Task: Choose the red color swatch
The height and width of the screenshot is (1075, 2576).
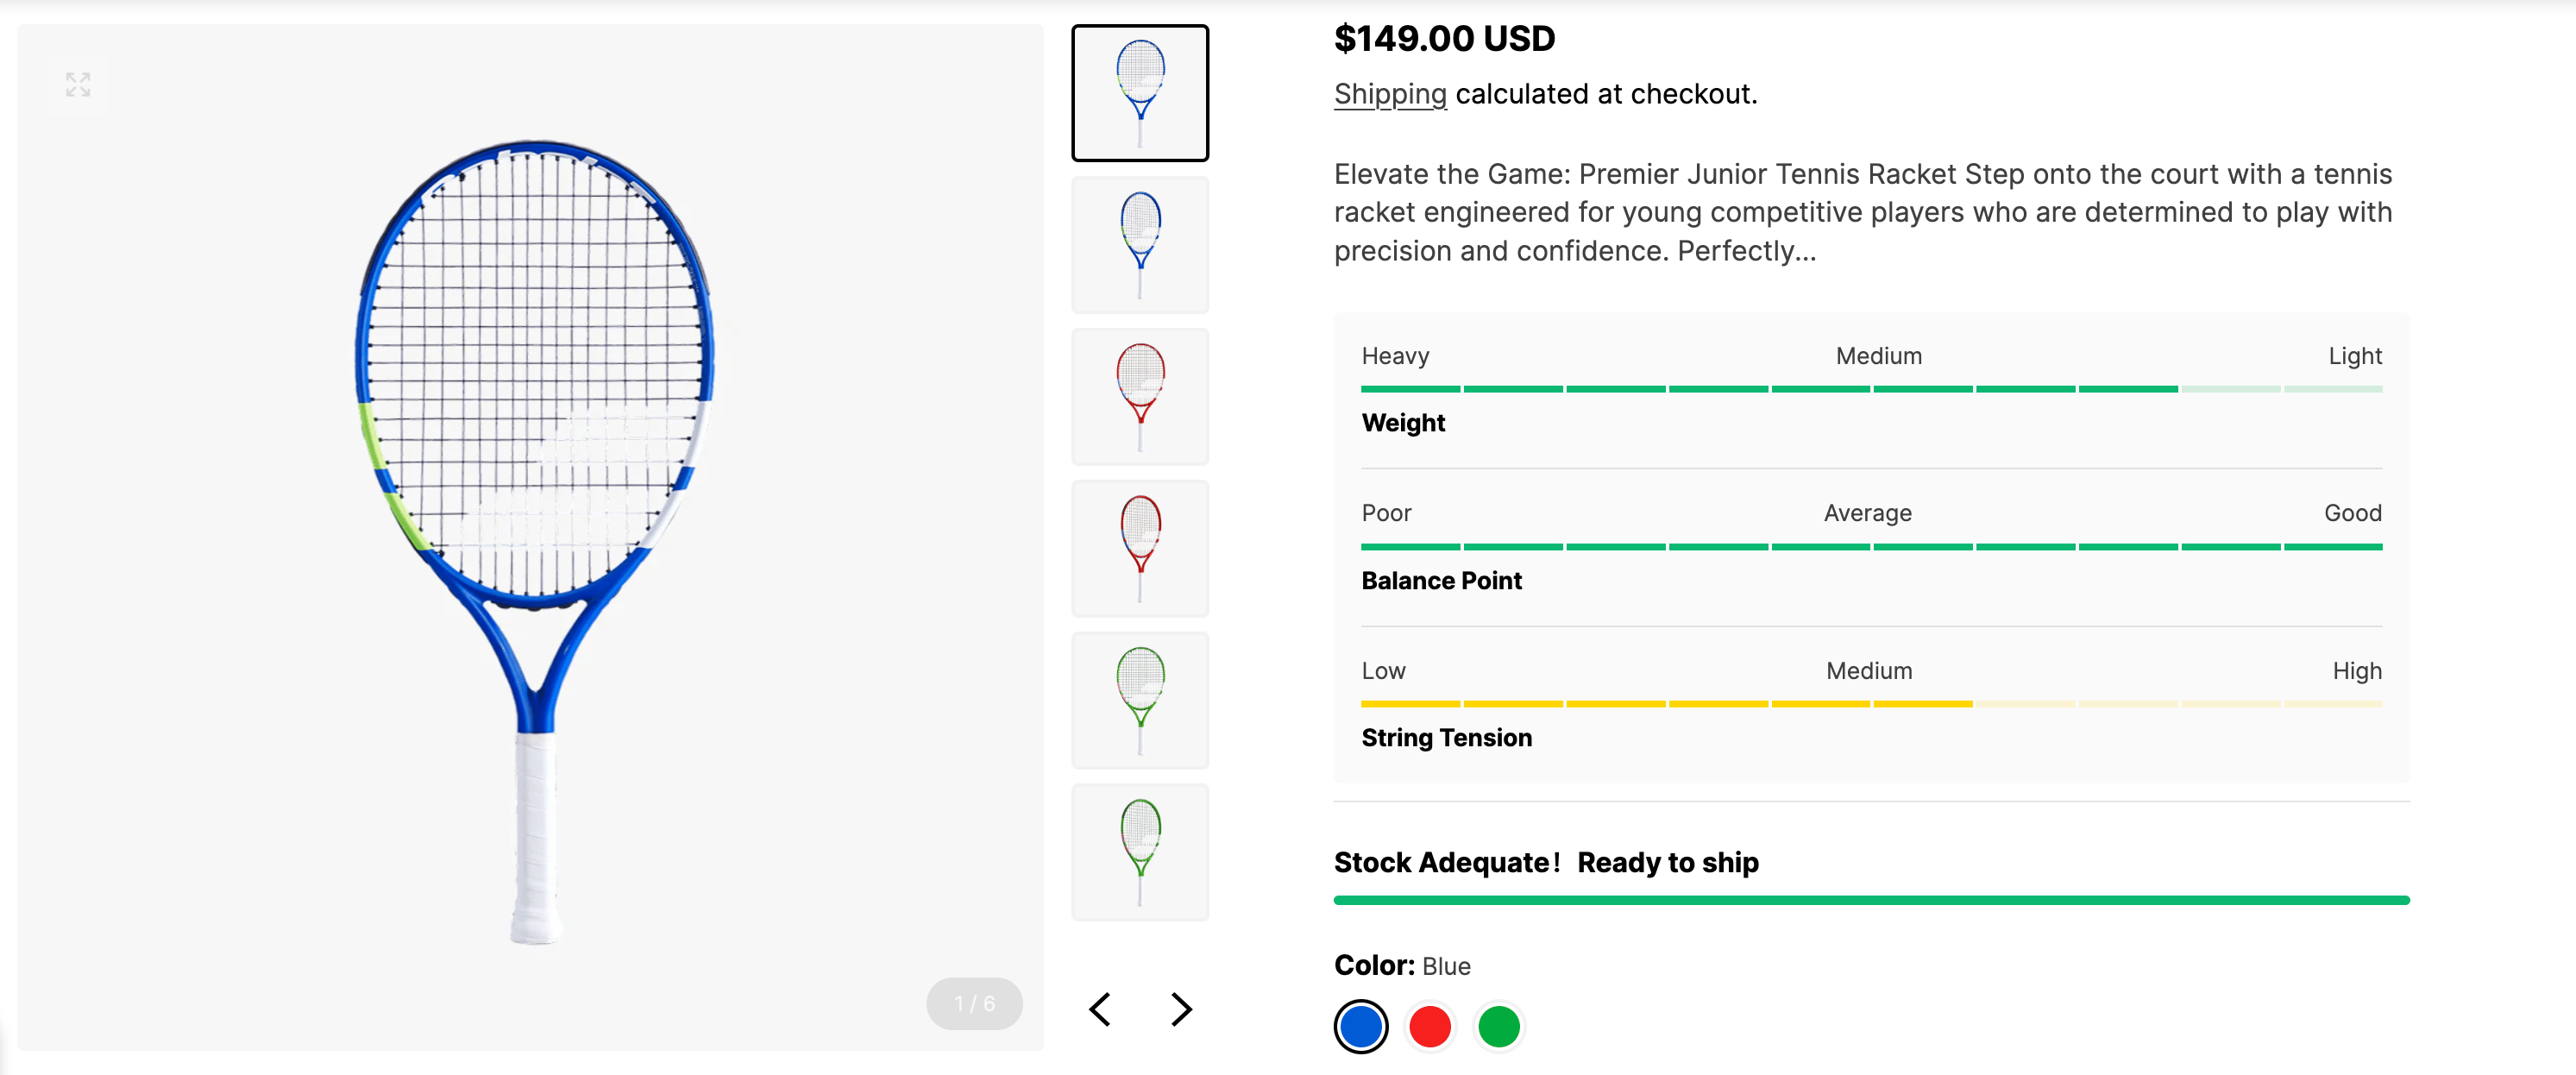Action: 1430,1027
